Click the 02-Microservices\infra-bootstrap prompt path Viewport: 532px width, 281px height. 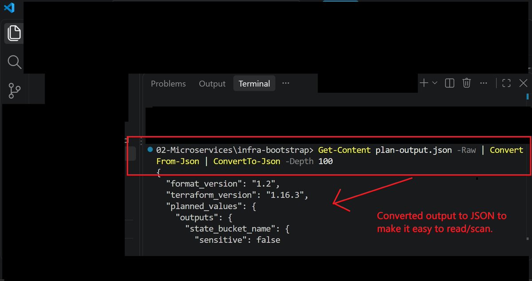pyautogui.click(x=235, y=150)
